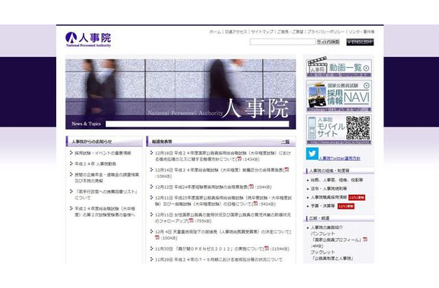
Task: Open the 平成24年 人事院勧告 notice link
Action: [x=95, y=164]
